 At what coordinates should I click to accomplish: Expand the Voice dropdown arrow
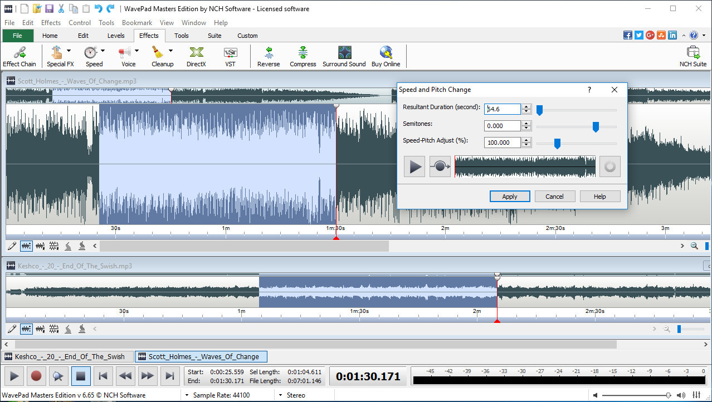coord(136,51)
